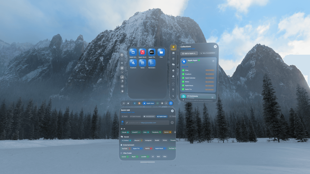The width and height of the screenshot is (310, 174).
Task: Click the star favorites icon in bottom toolbar
Action: pos(128,103)
